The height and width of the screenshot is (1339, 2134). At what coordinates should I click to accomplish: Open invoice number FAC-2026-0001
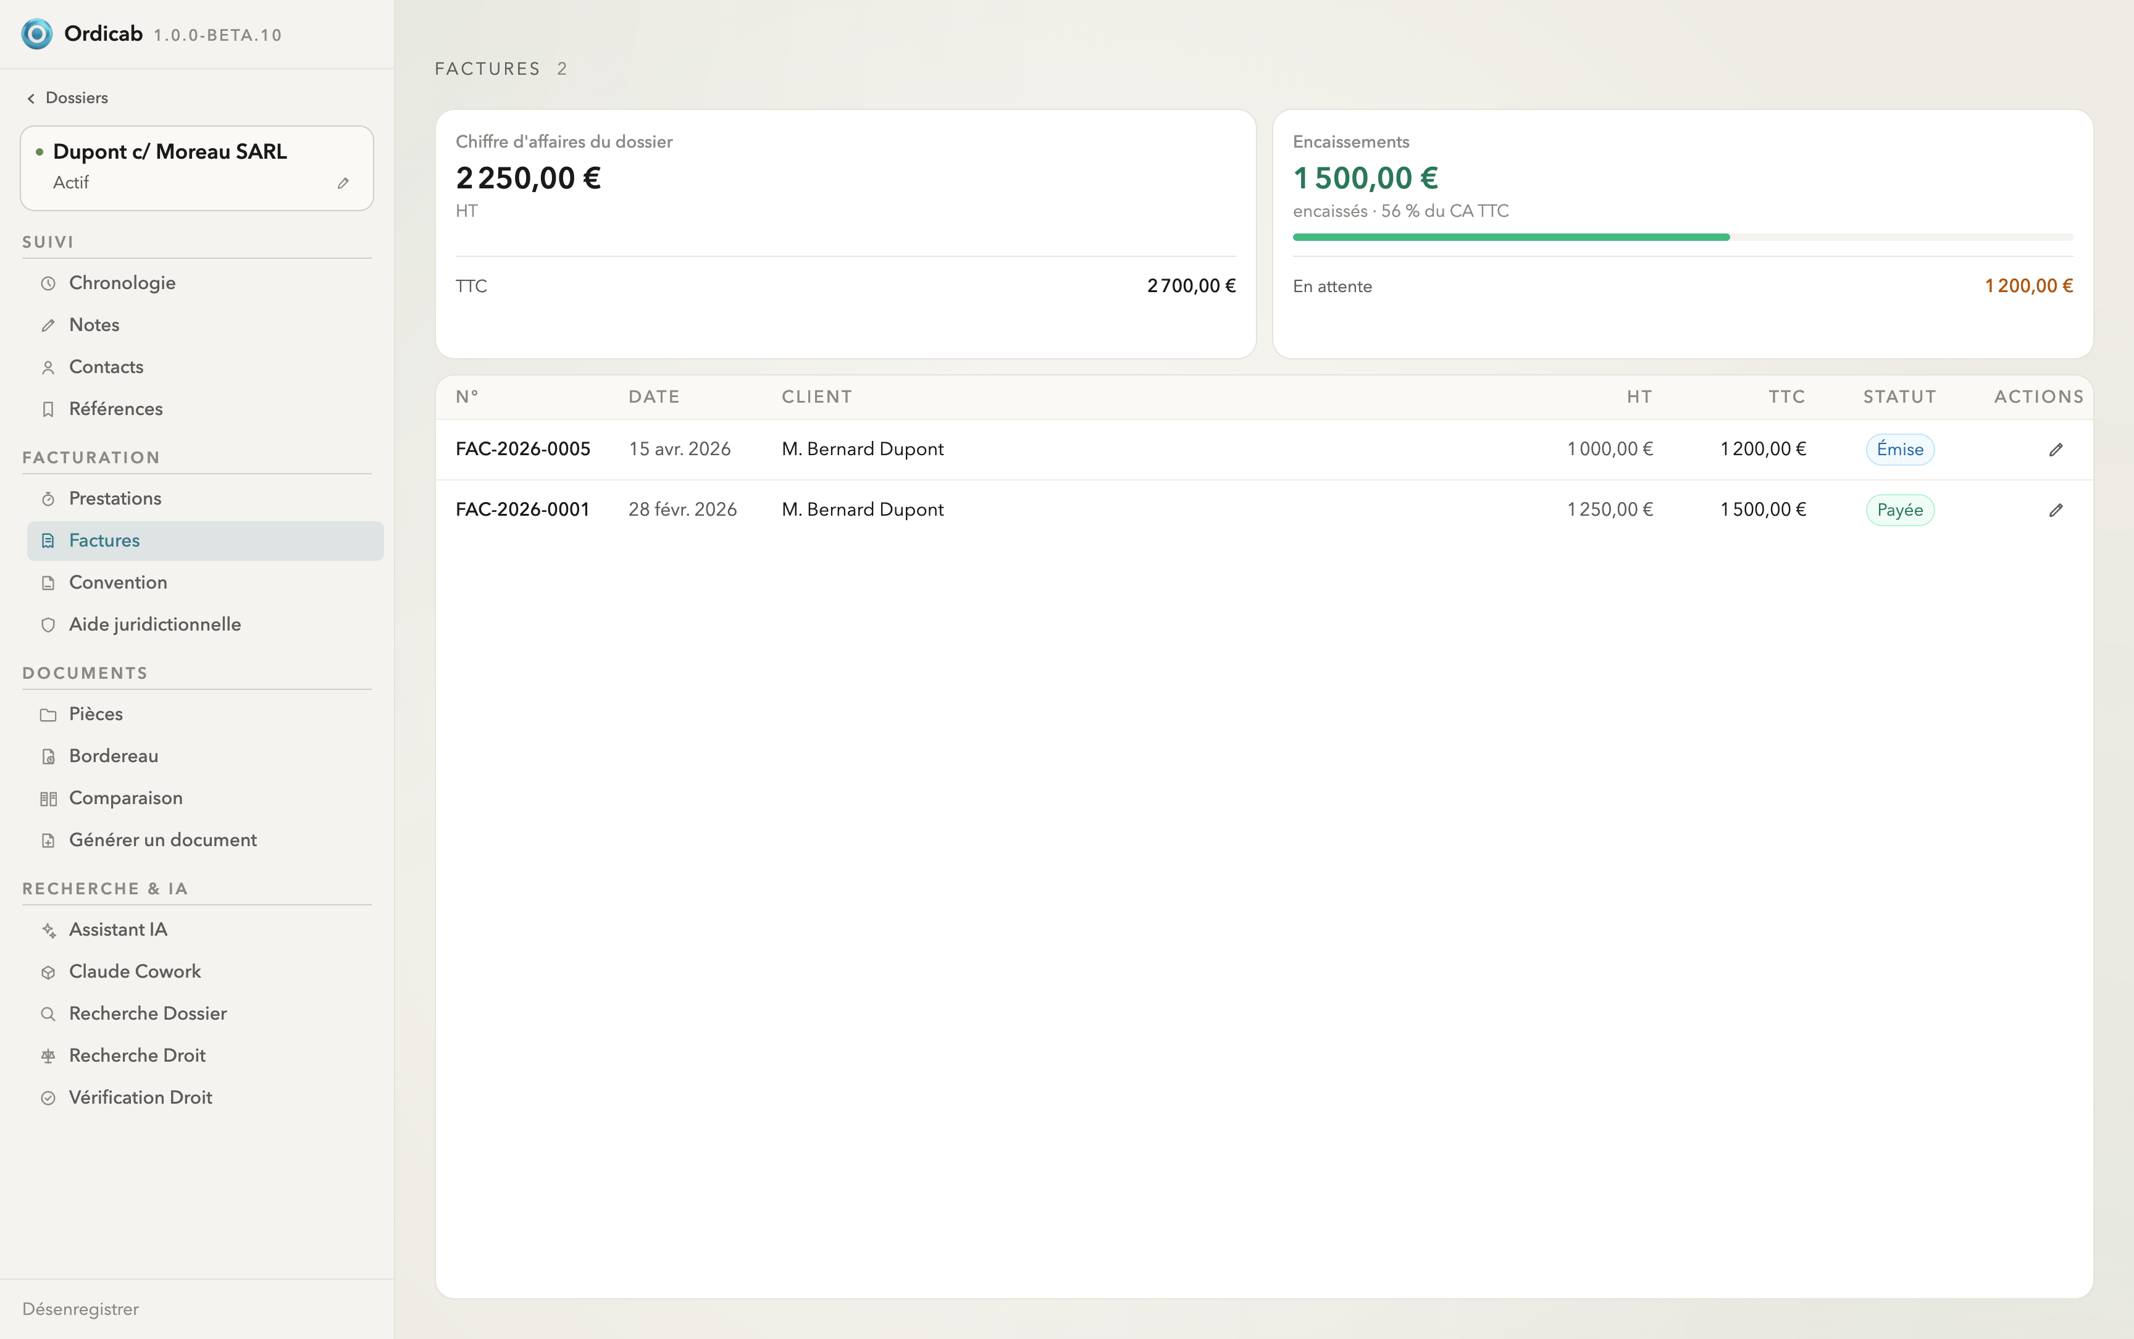tap(522, 509)
